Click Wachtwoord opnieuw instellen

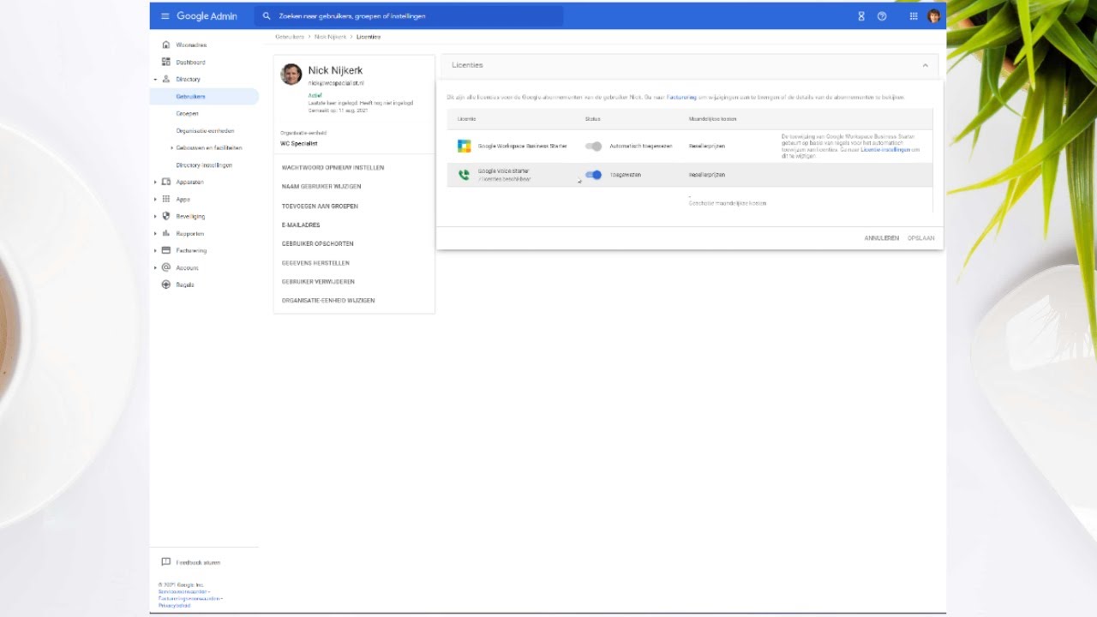pyautogui.click(x=333, y=168)
